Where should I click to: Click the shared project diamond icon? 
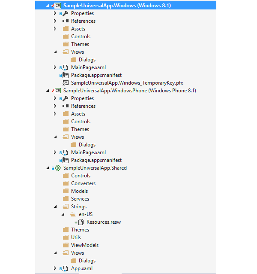coord(58,168)
